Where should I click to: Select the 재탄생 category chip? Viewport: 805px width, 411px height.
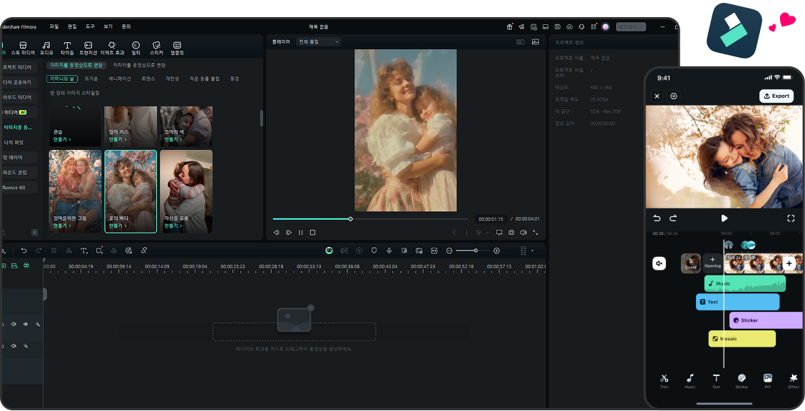pos(172,78)
